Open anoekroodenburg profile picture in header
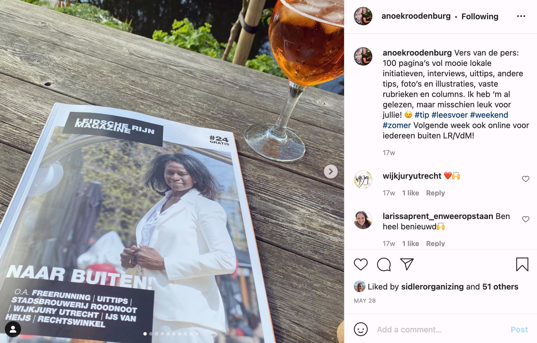The width and height of the screenshot is (537, 343). click(x=363, y=16)
